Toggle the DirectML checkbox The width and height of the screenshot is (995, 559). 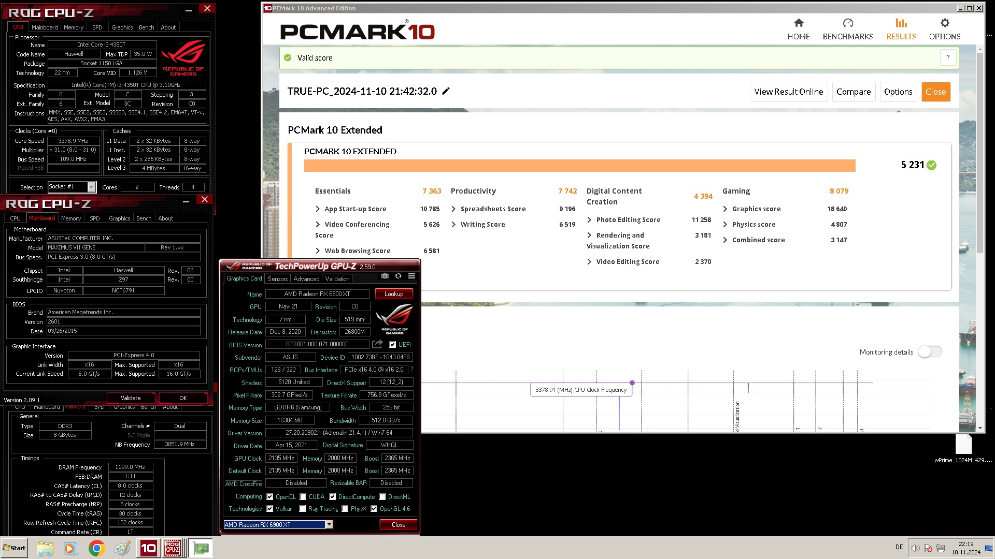382,497
